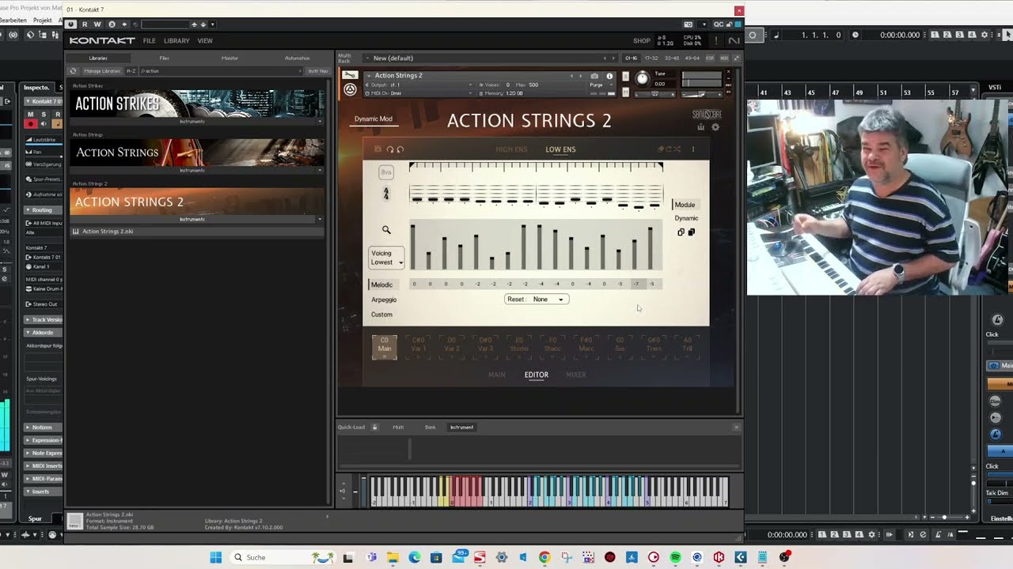Toggle the note-direction icon below 8va
1013x569 pixels.
(386, 194)
